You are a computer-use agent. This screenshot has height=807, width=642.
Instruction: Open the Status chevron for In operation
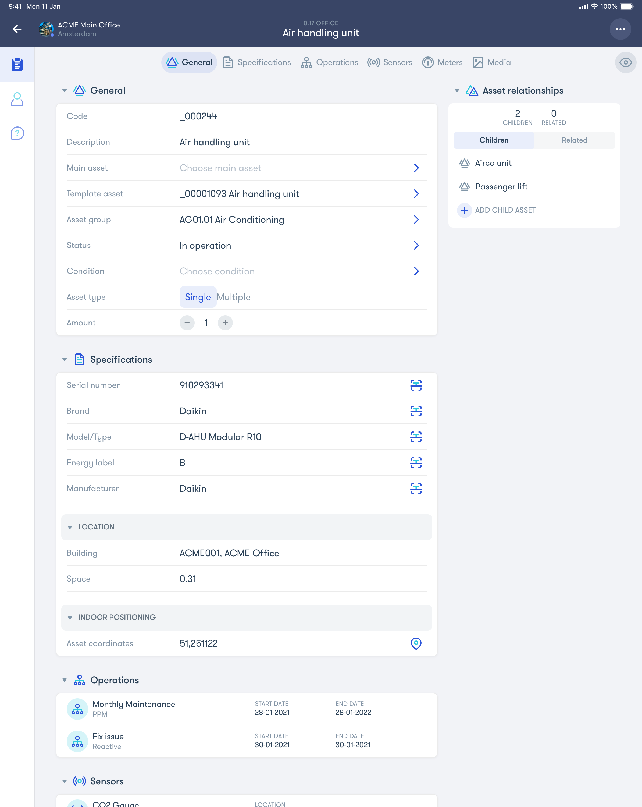pyautogui.click(x=416, y=246)
